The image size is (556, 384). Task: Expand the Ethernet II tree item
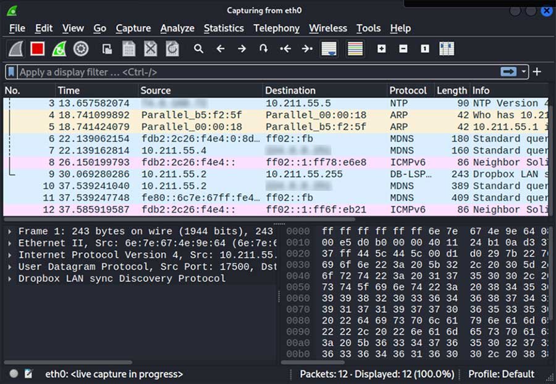[9, 243]
